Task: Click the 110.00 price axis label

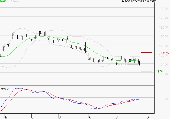Action: click(162, 74)
